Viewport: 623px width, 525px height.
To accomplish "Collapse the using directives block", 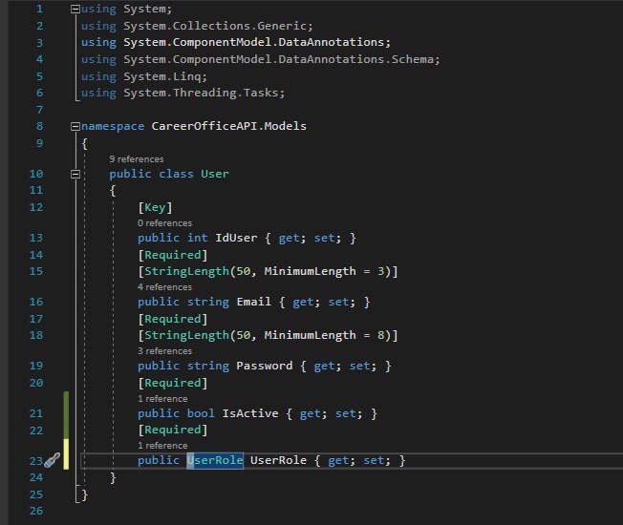I will pyautogui.click(x=75, y=10).
